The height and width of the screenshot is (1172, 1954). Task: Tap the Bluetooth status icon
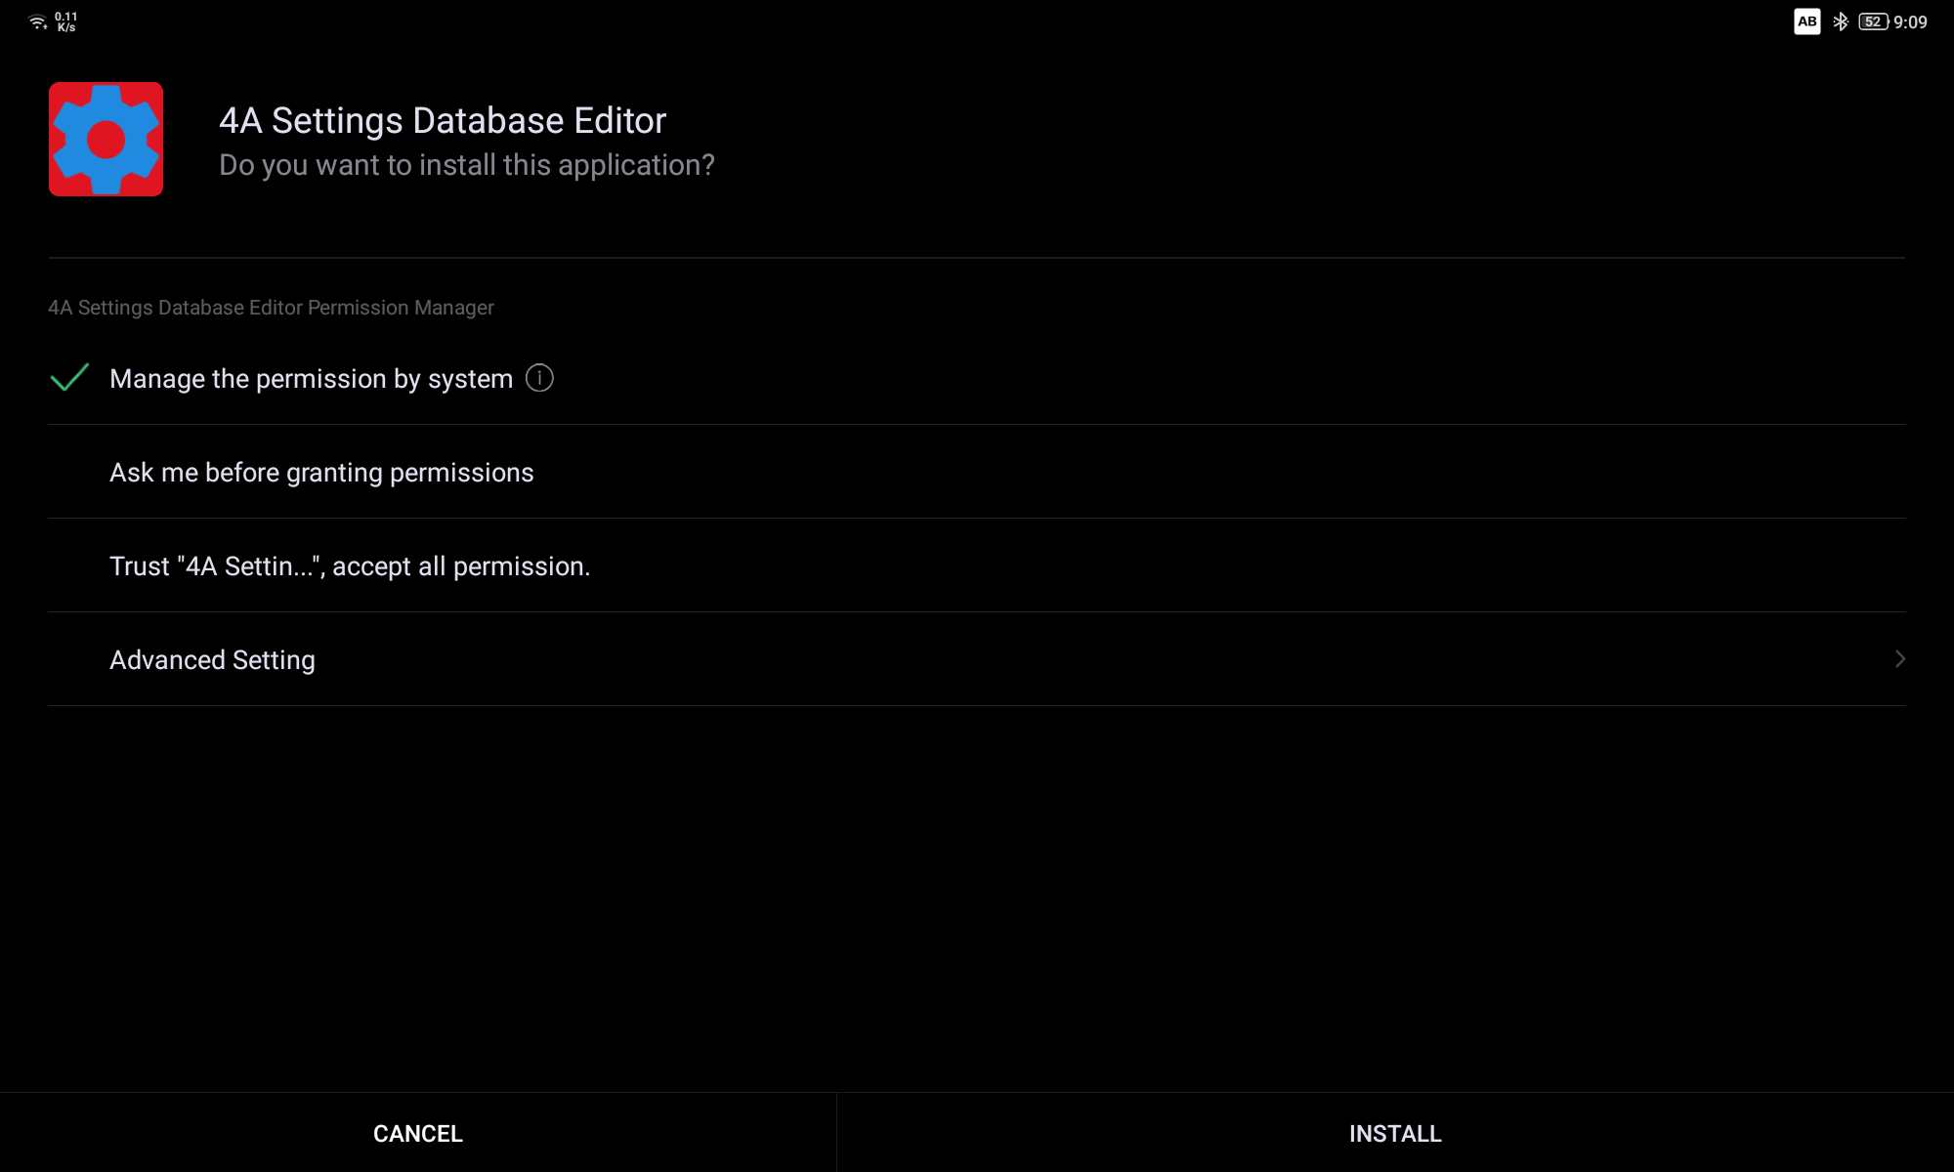click(x=1840, y=21)
